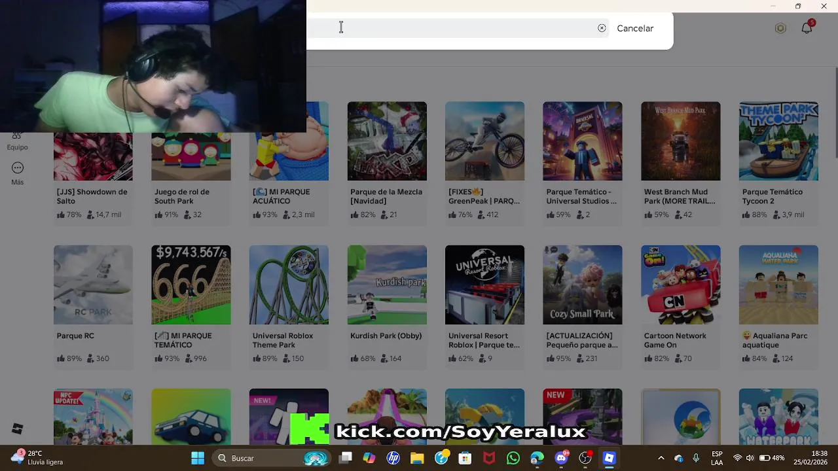Screen dimensions: 838x471
Task: Open the blue car game thumbnail
Action: 191,417
